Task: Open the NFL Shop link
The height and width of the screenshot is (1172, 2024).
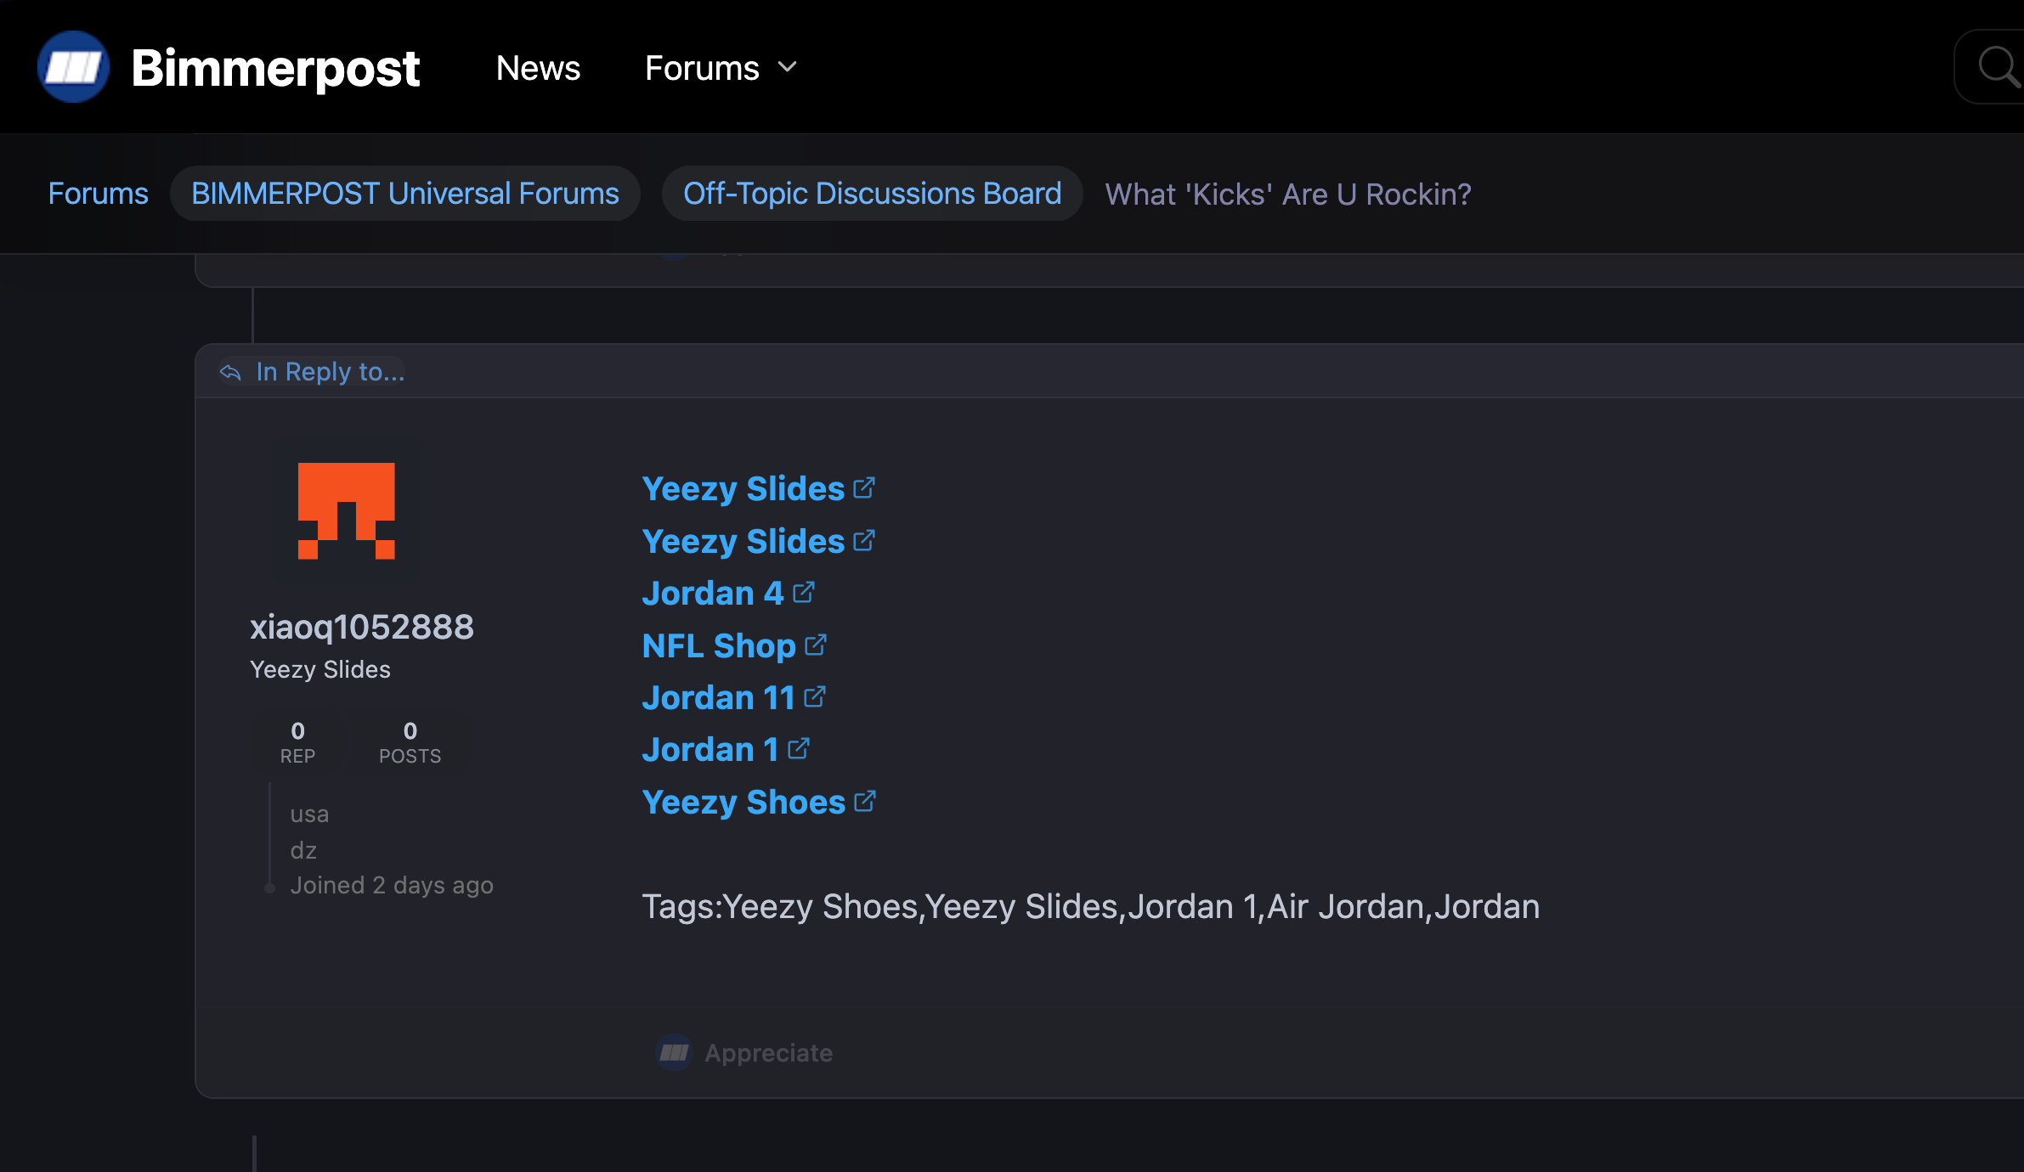Action: click(719, 645)
